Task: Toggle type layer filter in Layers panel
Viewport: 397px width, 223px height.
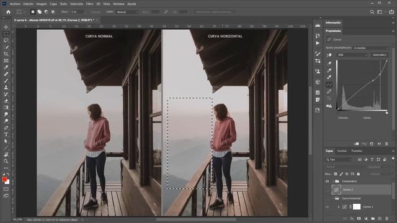Action: tap(372, 160)
